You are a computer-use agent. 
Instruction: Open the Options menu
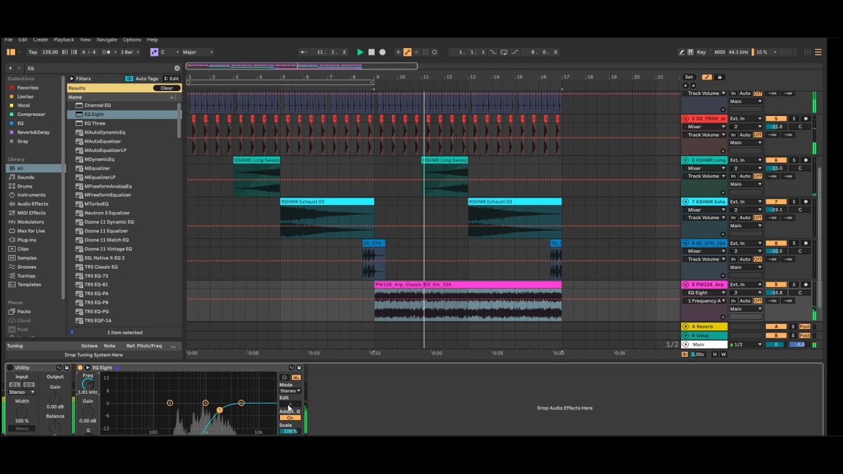click(132, 39)
